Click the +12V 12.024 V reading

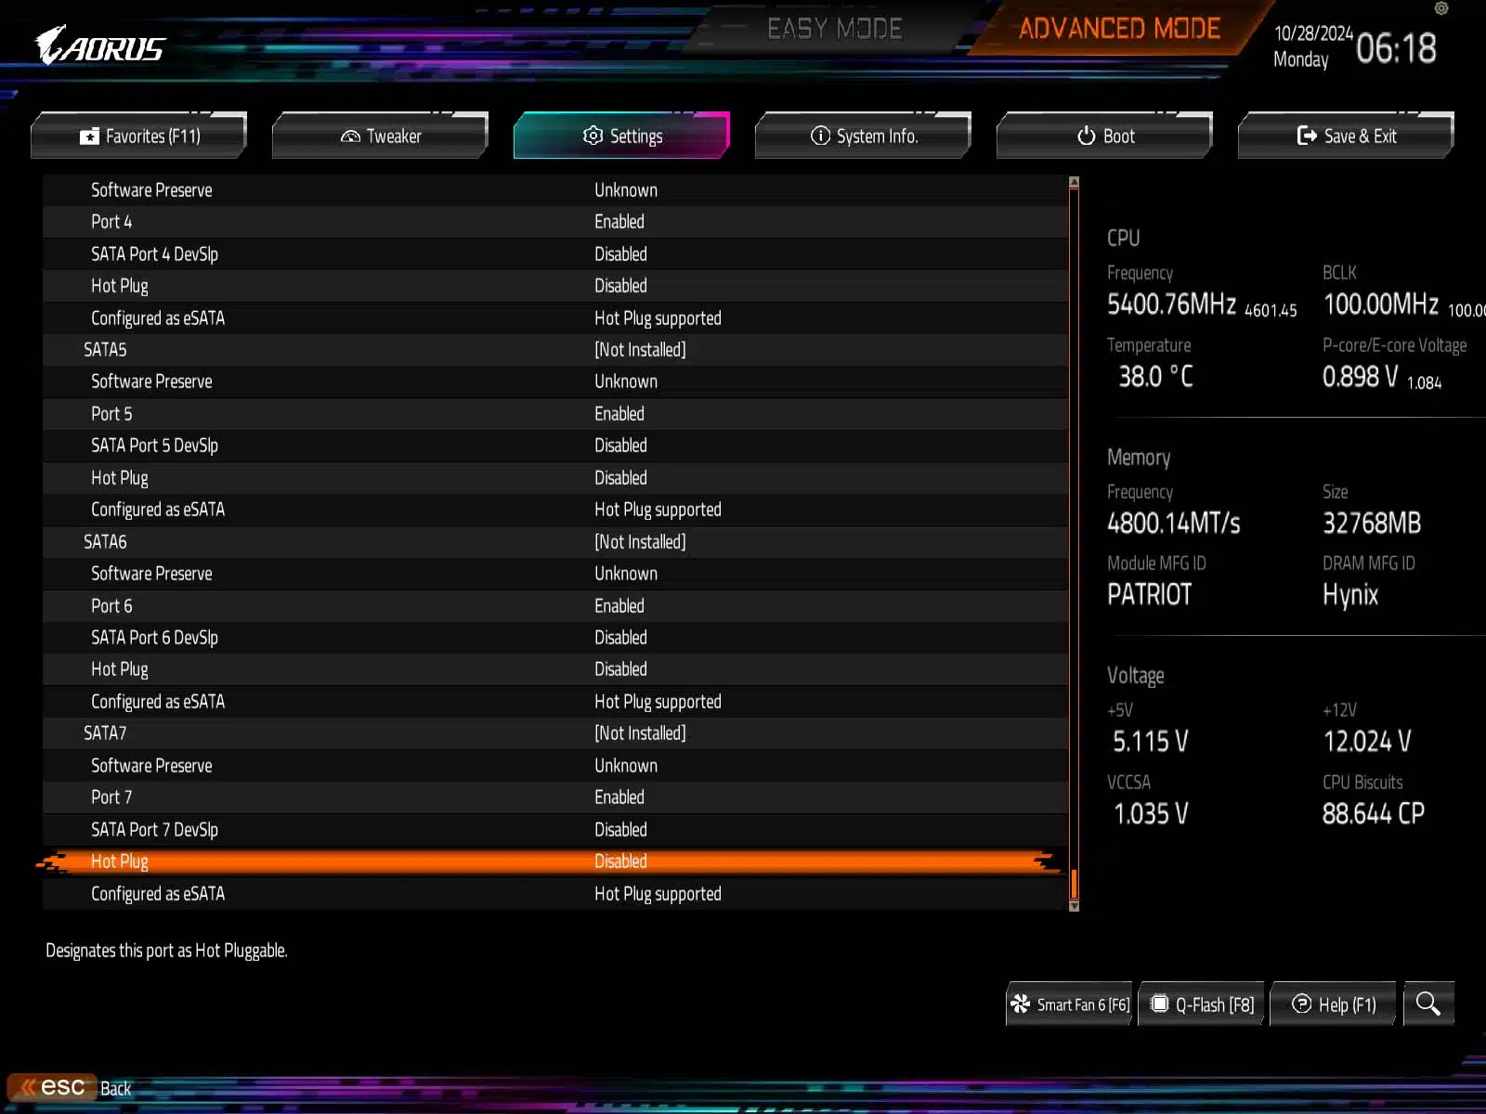tap(1367, 742)
